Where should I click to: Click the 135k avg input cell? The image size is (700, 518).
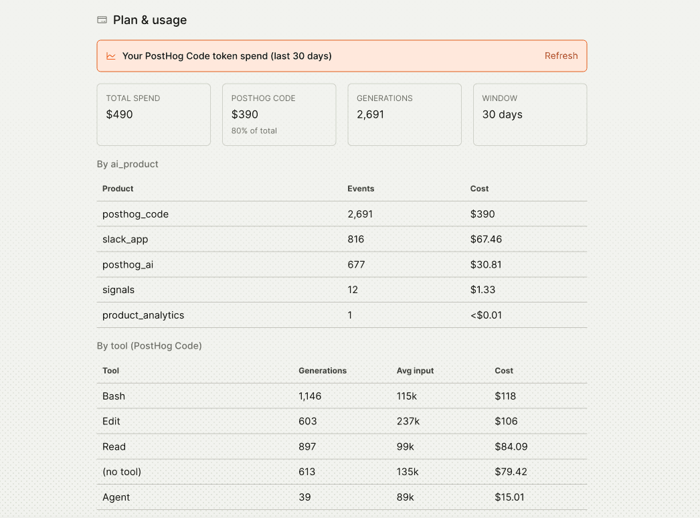pyautogui.click(x=408, y=472)
